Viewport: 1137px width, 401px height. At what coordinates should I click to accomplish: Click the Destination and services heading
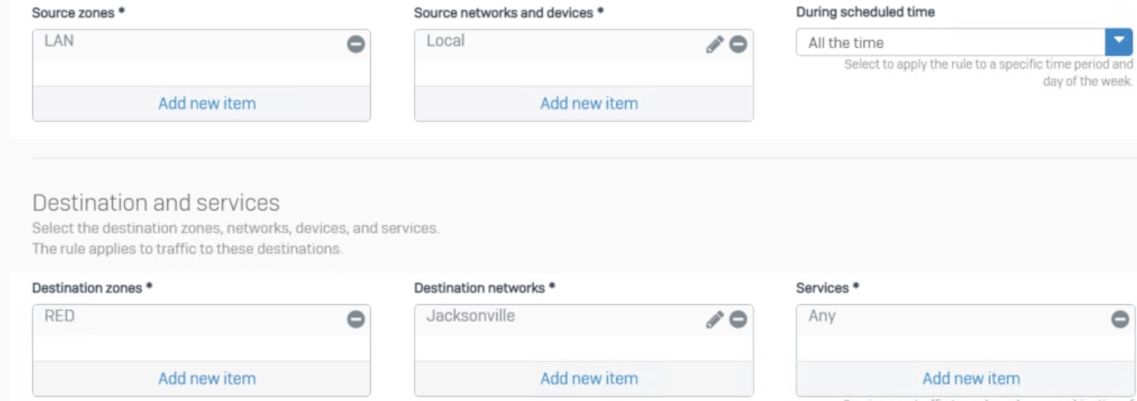(x=156, y=202)
